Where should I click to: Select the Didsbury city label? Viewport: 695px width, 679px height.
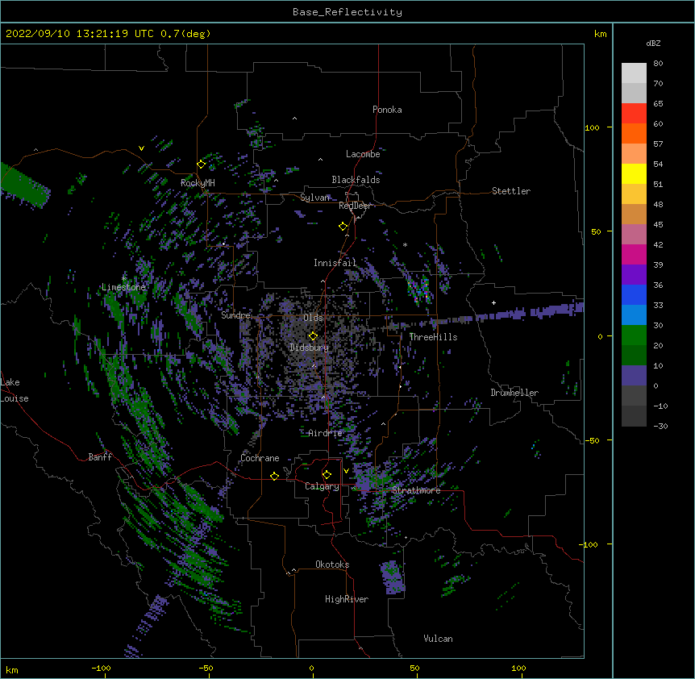(x=310, y=348)
